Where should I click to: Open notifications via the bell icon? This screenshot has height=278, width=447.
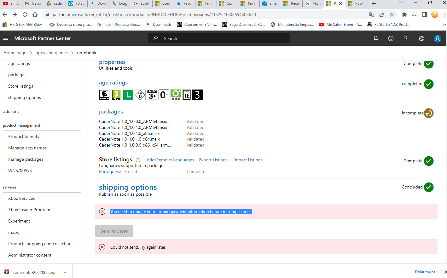[375, 38]
